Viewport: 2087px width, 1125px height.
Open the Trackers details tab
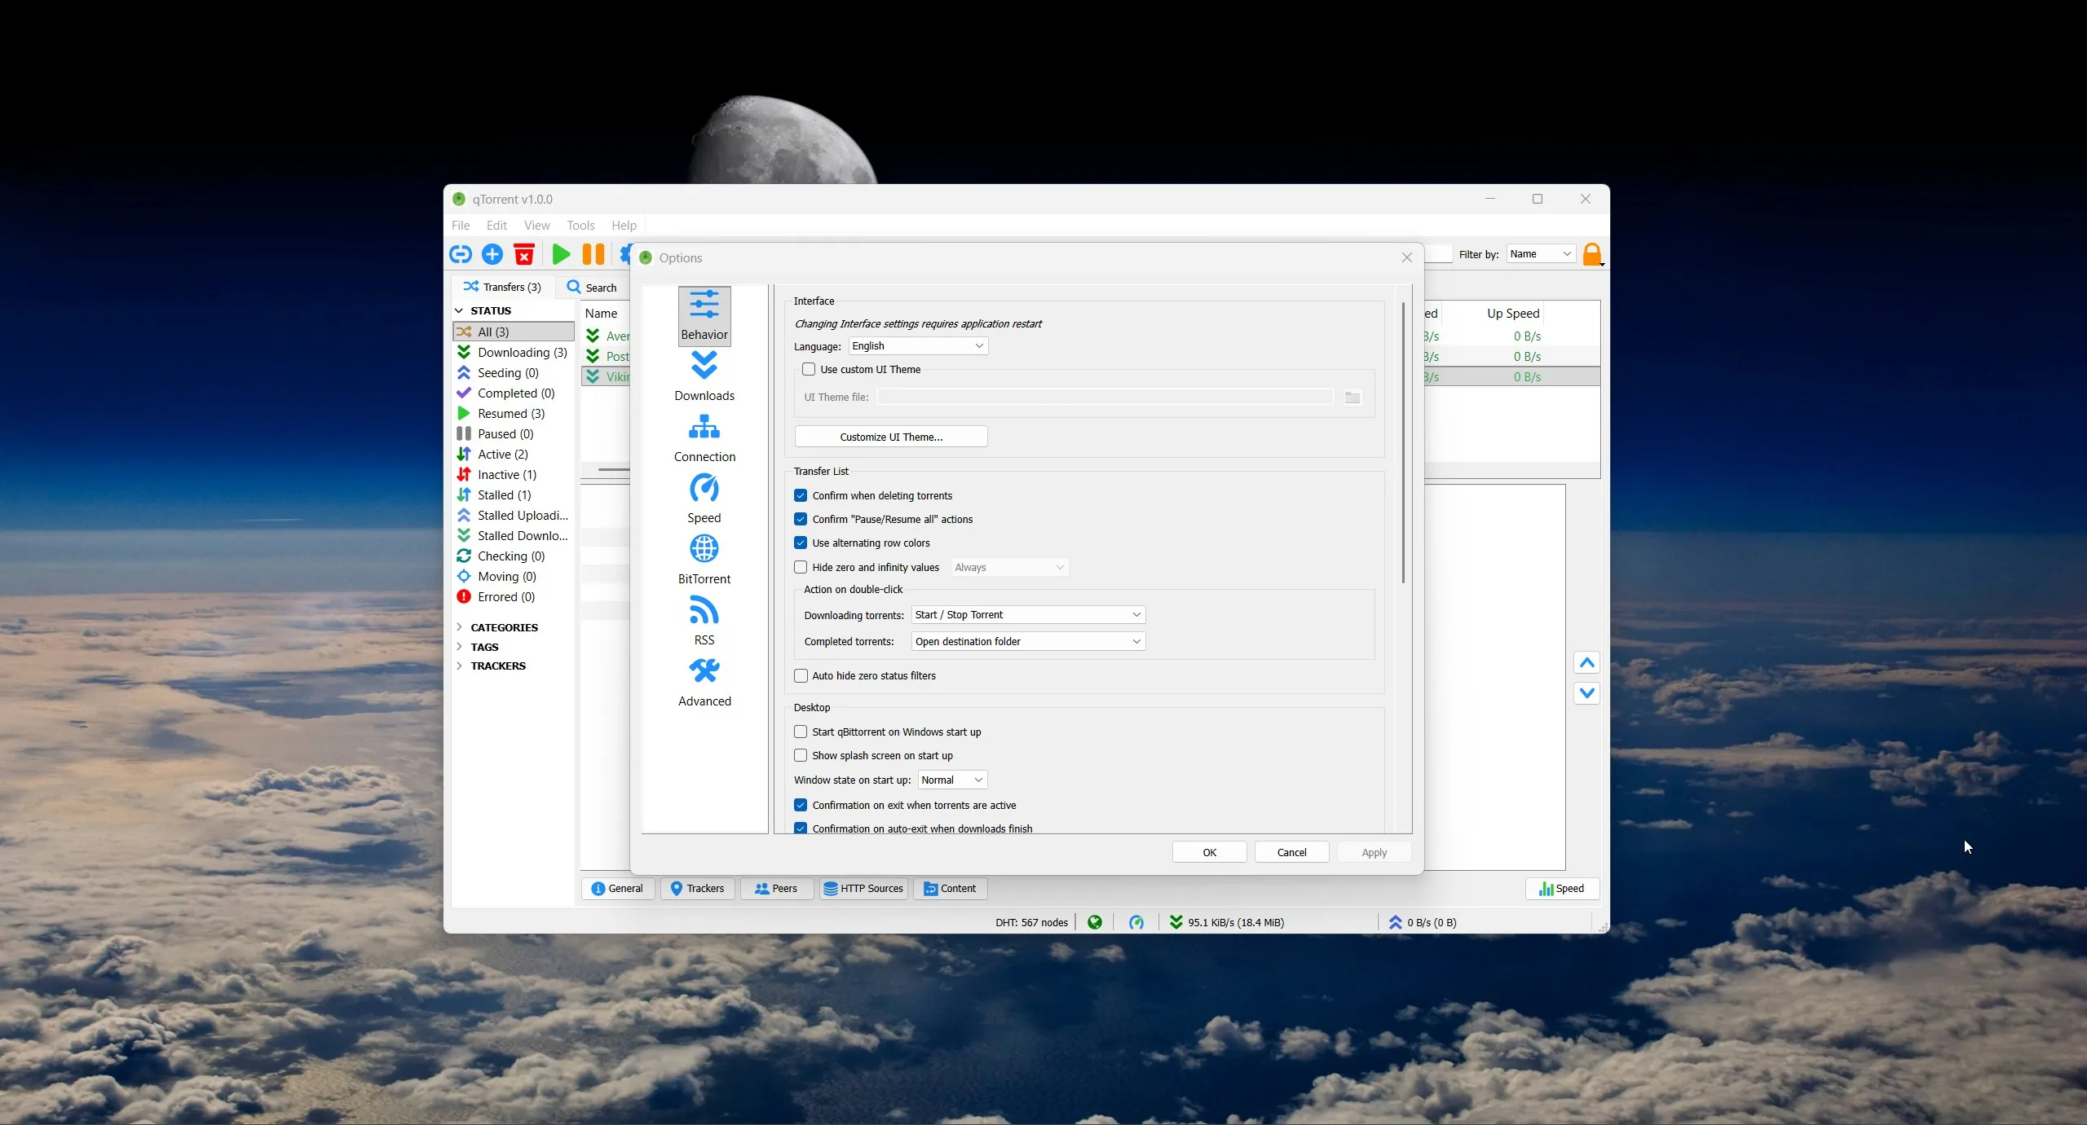pos(698,889)
